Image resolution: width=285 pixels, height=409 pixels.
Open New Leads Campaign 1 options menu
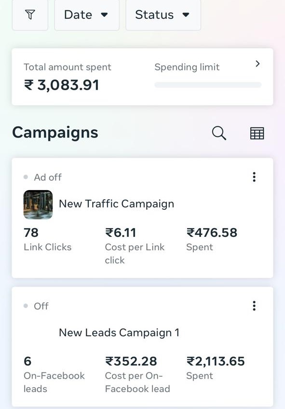[x=254, y=306]
